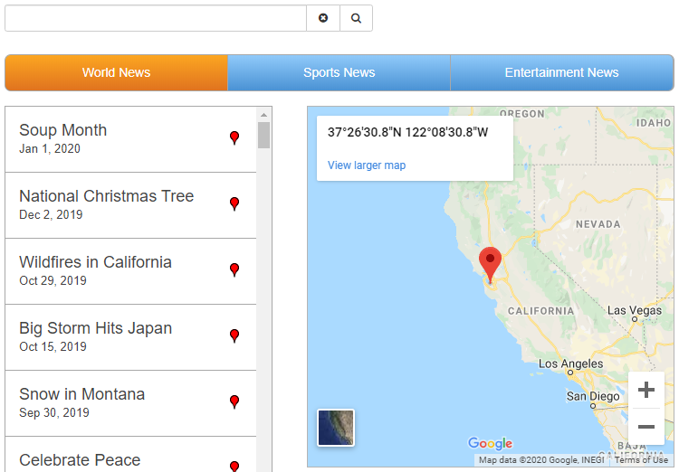
Task: Click the clear search icon
Action: [323, 18]
